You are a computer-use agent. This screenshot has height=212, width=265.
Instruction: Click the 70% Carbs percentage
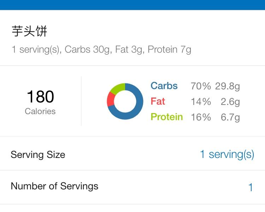pos(201,86)
